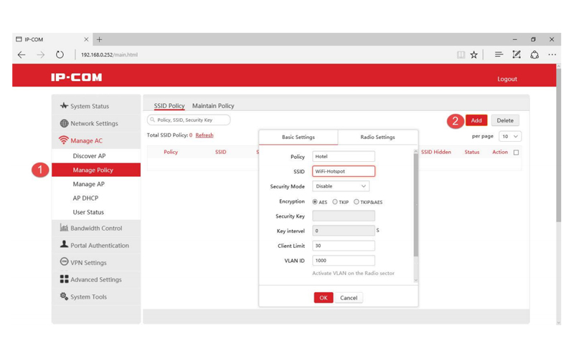
Task: Click the System Tools gear icon
Action: pyautogui.click(x=64, y=296)
